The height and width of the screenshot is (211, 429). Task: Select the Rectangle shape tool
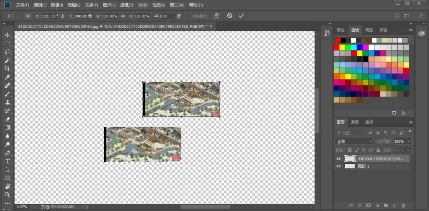(x=8, y=178)
